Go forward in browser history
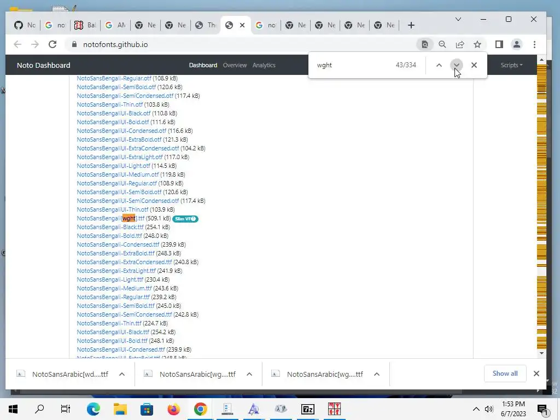This screenshot has width=560, height=420. click(35, 44)
